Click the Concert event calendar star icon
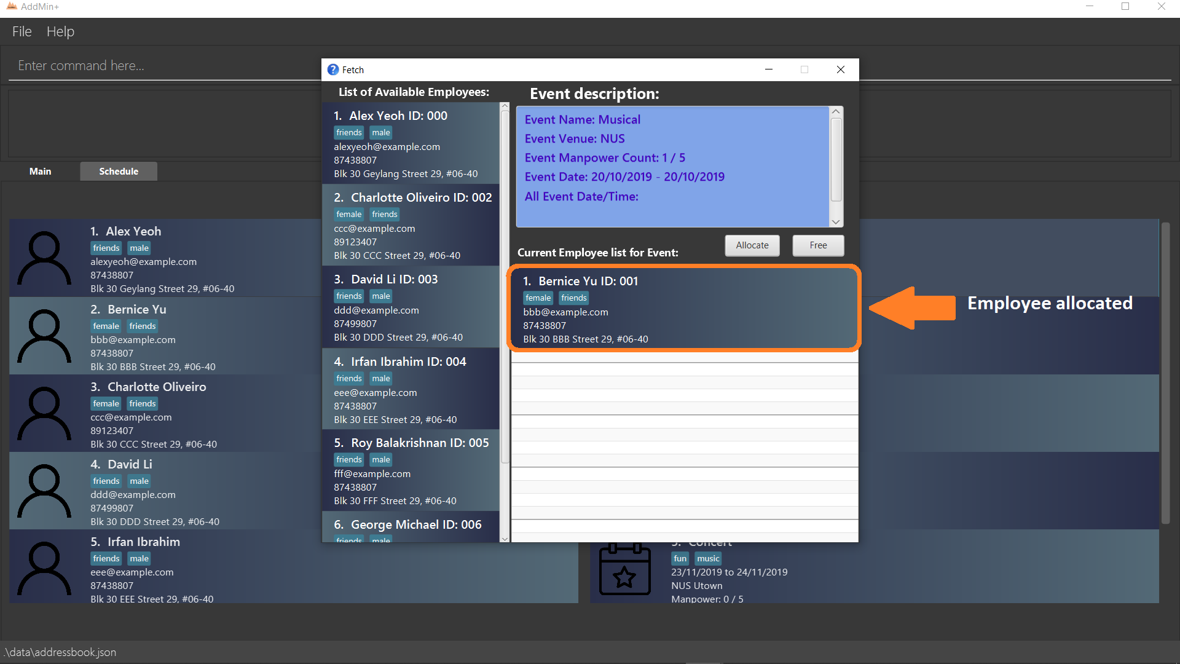The width and height of the screenshot is (1180, 664). click(624, 569)
